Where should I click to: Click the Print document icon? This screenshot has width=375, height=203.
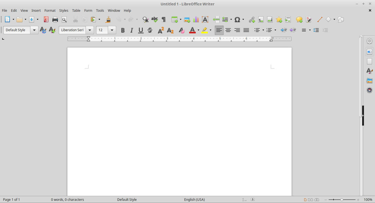(x=55, y=19)
